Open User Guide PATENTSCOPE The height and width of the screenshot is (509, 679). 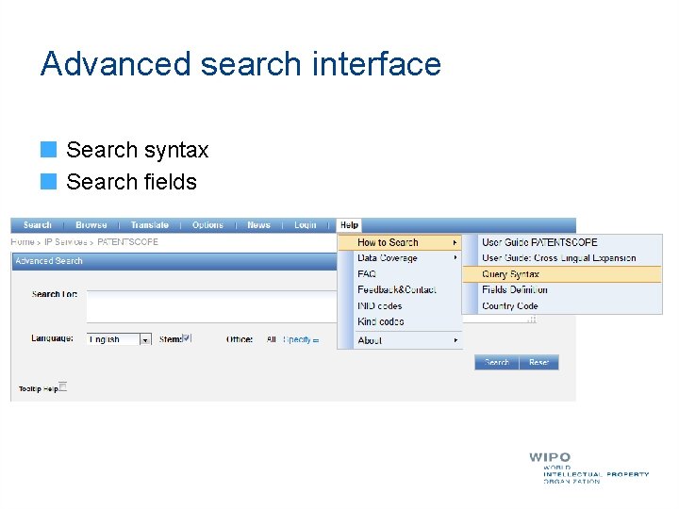pyautogui.click(x=539, y=242)
